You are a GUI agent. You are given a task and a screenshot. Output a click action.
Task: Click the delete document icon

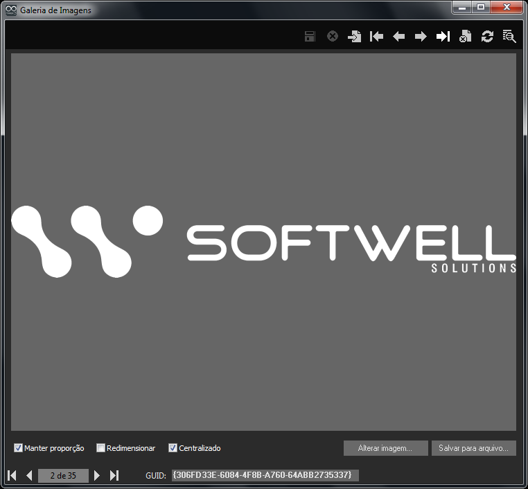pyautogui.click(x=465, y=37)
